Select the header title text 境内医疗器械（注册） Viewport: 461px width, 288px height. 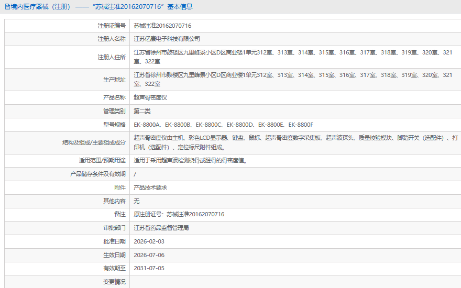click(41, 7)
